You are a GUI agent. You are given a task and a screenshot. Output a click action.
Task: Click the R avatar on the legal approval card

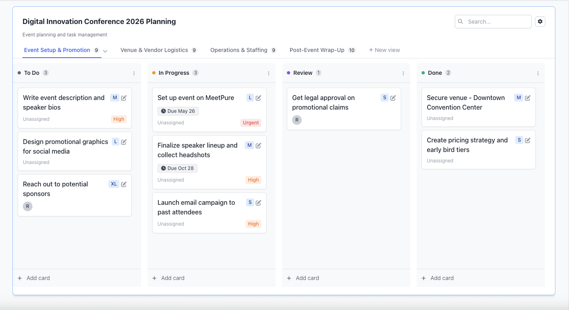click(x=297, y=120)
